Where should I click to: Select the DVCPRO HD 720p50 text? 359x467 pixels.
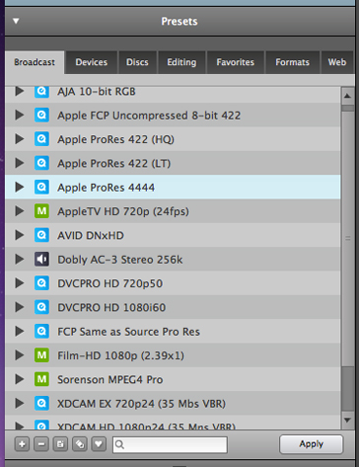point(110,283)
